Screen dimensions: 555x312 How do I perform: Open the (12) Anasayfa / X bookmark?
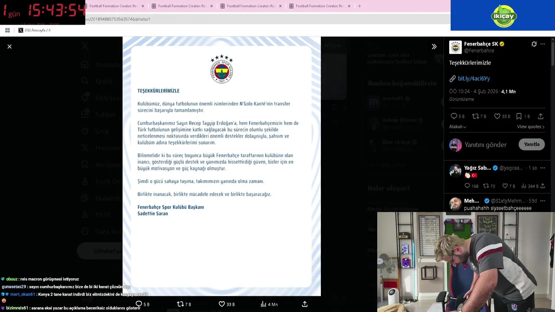coord(35,30)
